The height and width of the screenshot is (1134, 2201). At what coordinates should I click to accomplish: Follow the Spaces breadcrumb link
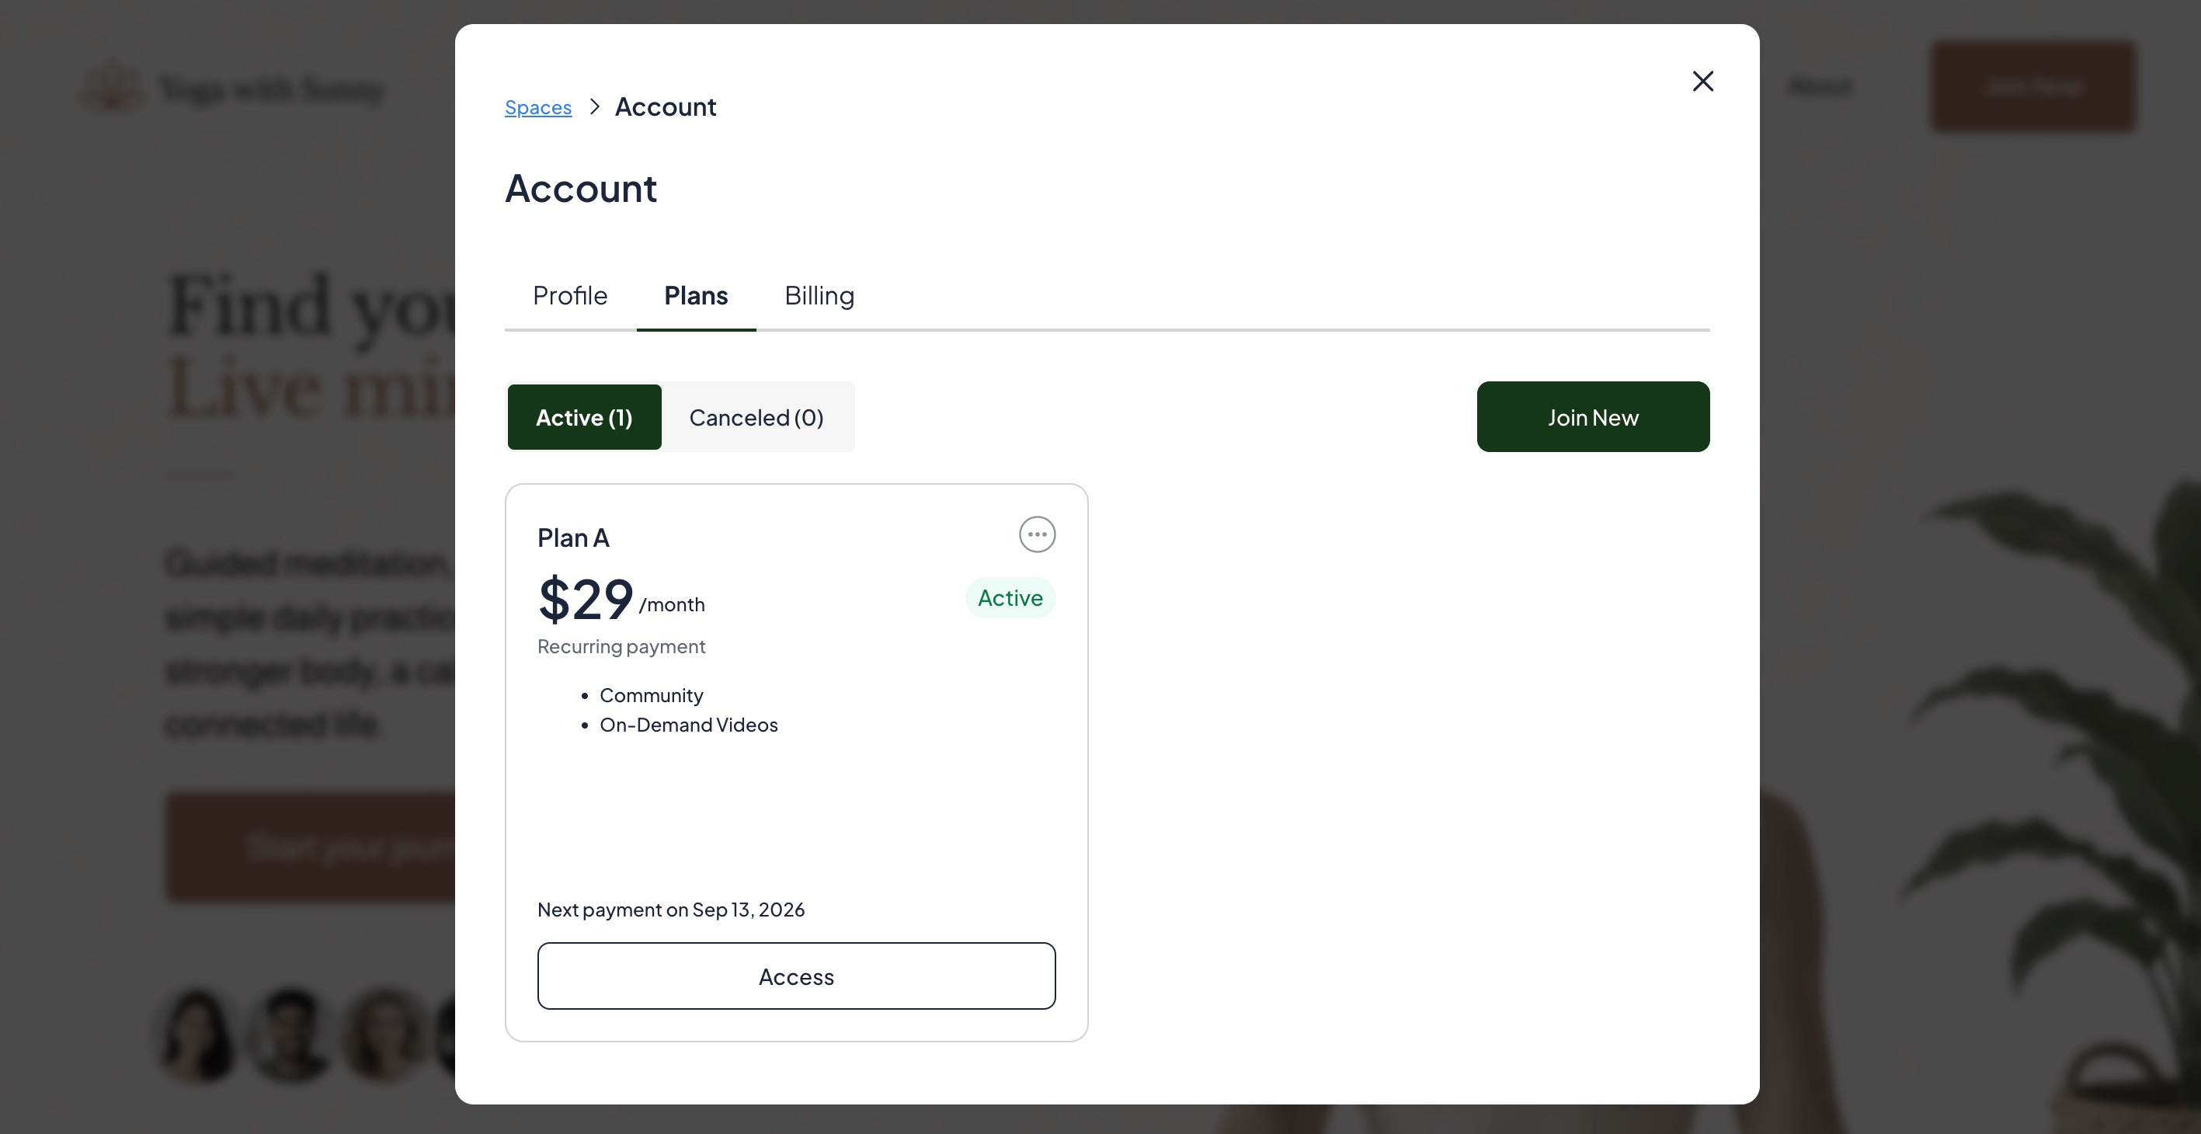point(538,108)
